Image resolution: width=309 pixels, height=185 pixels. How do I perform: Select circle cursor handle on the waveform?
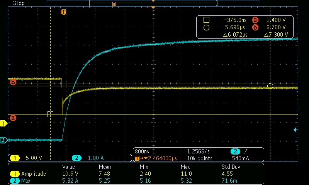point(270,86)
